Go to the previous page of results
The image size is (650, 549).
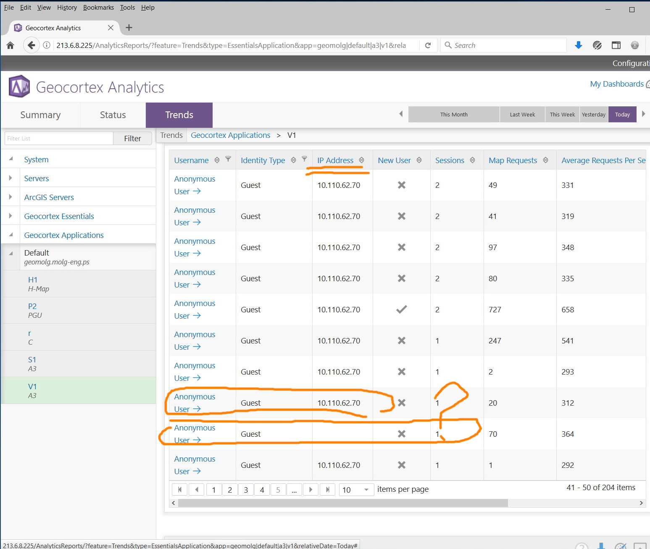coord(196,489)
